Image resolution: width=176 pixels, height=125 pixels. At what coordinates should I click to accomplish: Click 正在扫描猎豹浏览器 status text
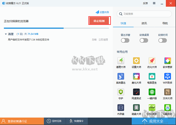(x=16, y=21)
